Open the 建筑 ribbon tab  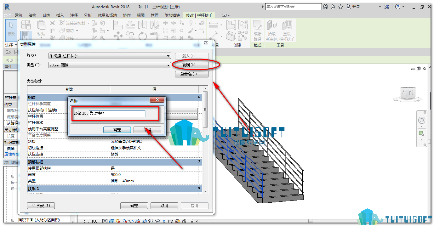[x=19, y=15]
